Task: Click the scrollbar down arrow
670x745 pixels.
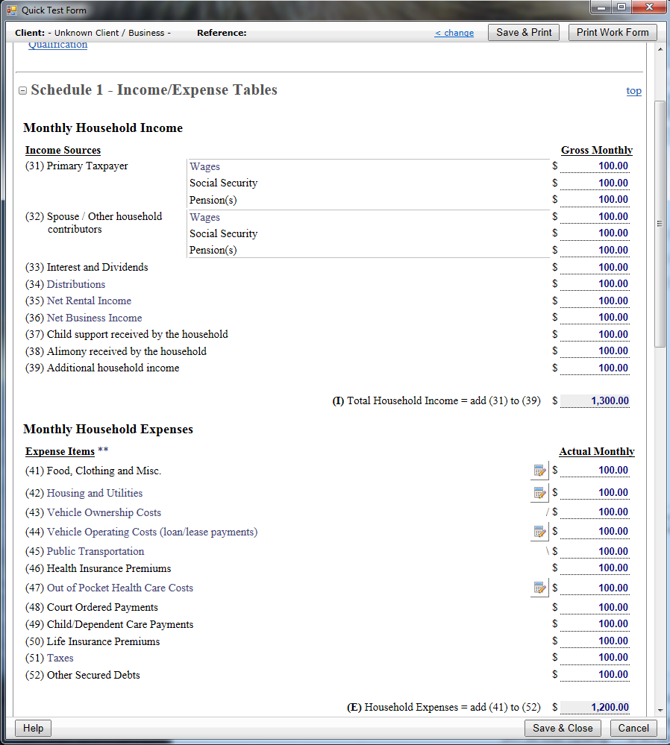Action: coord(660,710)
